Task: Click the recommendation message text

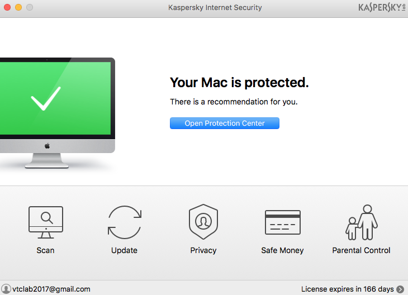Action: (234, 102)
